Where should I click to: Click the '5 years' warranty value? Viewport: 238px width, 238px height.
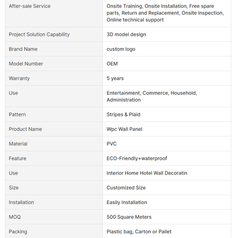click(x=115, y=79)
